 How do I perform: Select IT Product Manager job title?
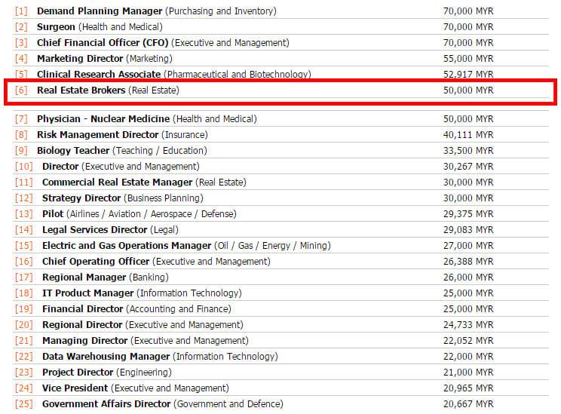pyautogui.click(x=89, y=293)
